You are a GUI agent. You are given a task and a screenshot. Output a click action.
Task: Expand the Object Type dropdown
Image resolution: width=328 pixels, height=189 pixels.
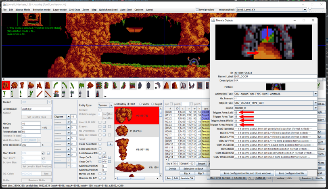pos(315,103)
